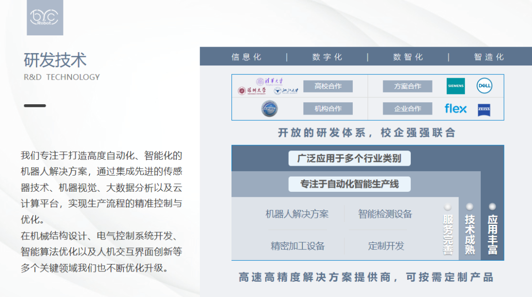Click the 方案合作 button
The width and height of the screenshot is (532, 297).
tap(407, 86)
